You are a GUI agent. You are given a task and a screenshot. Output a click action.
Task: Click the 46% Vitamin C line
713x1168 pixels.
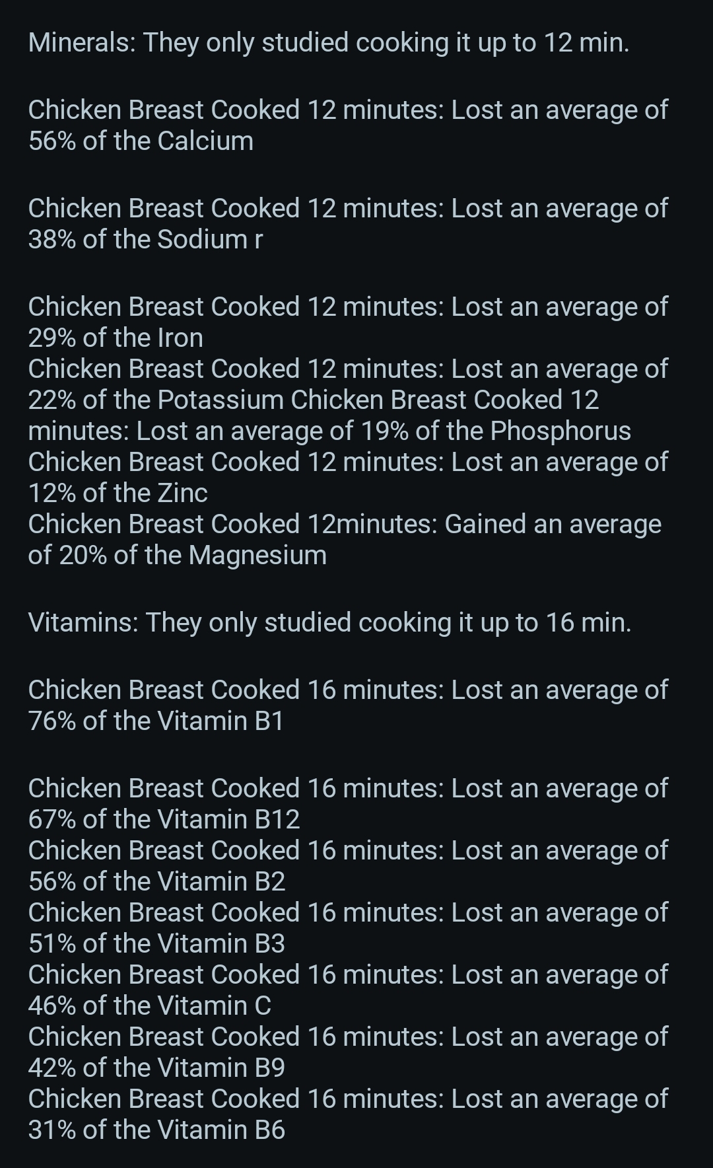pyautogui.click(x=150, y=1005)
